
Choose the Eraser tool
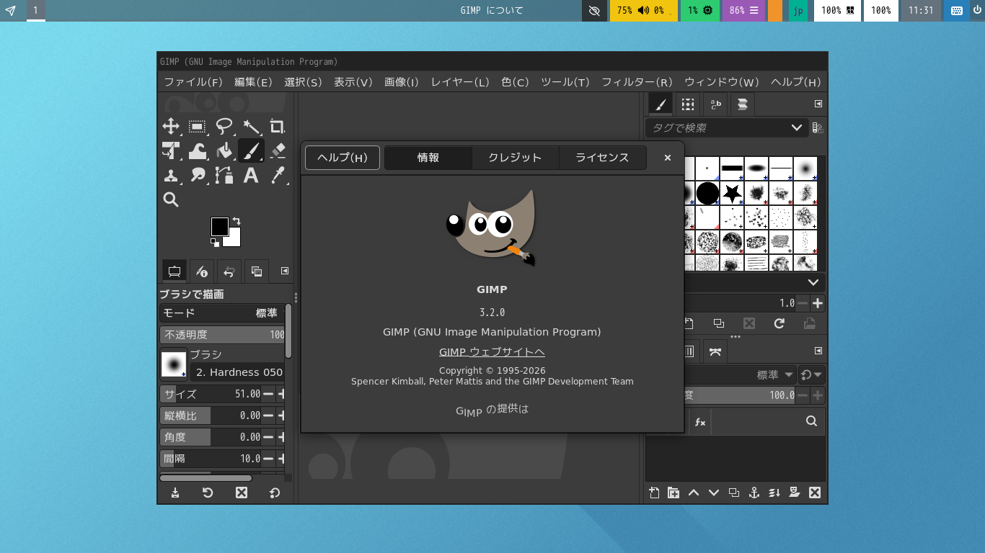coord(278,150)
